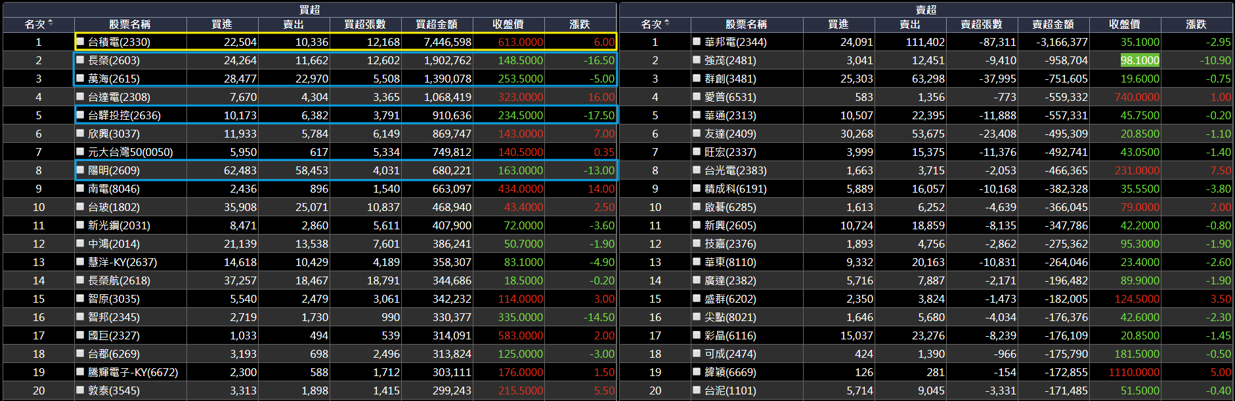Select stock name 新光鋼(2031)
The width and height of the screenshot is (1235, 401).
(119, 225)
